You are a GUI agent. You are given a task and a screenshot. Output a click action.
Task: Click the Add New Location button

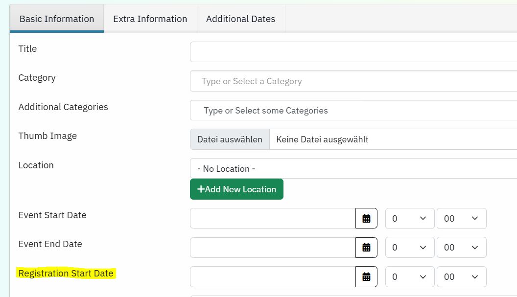236,189
